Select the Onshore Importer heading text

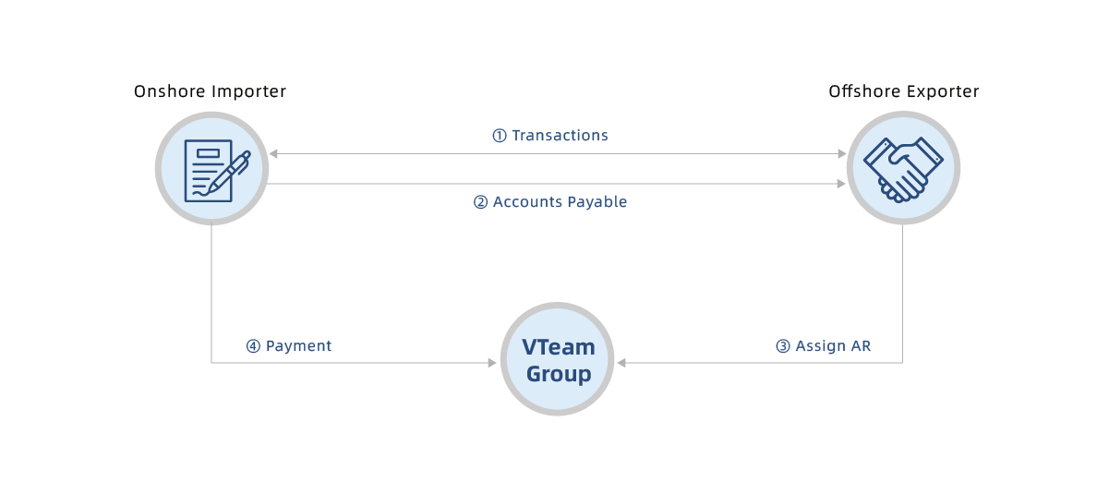210,91
